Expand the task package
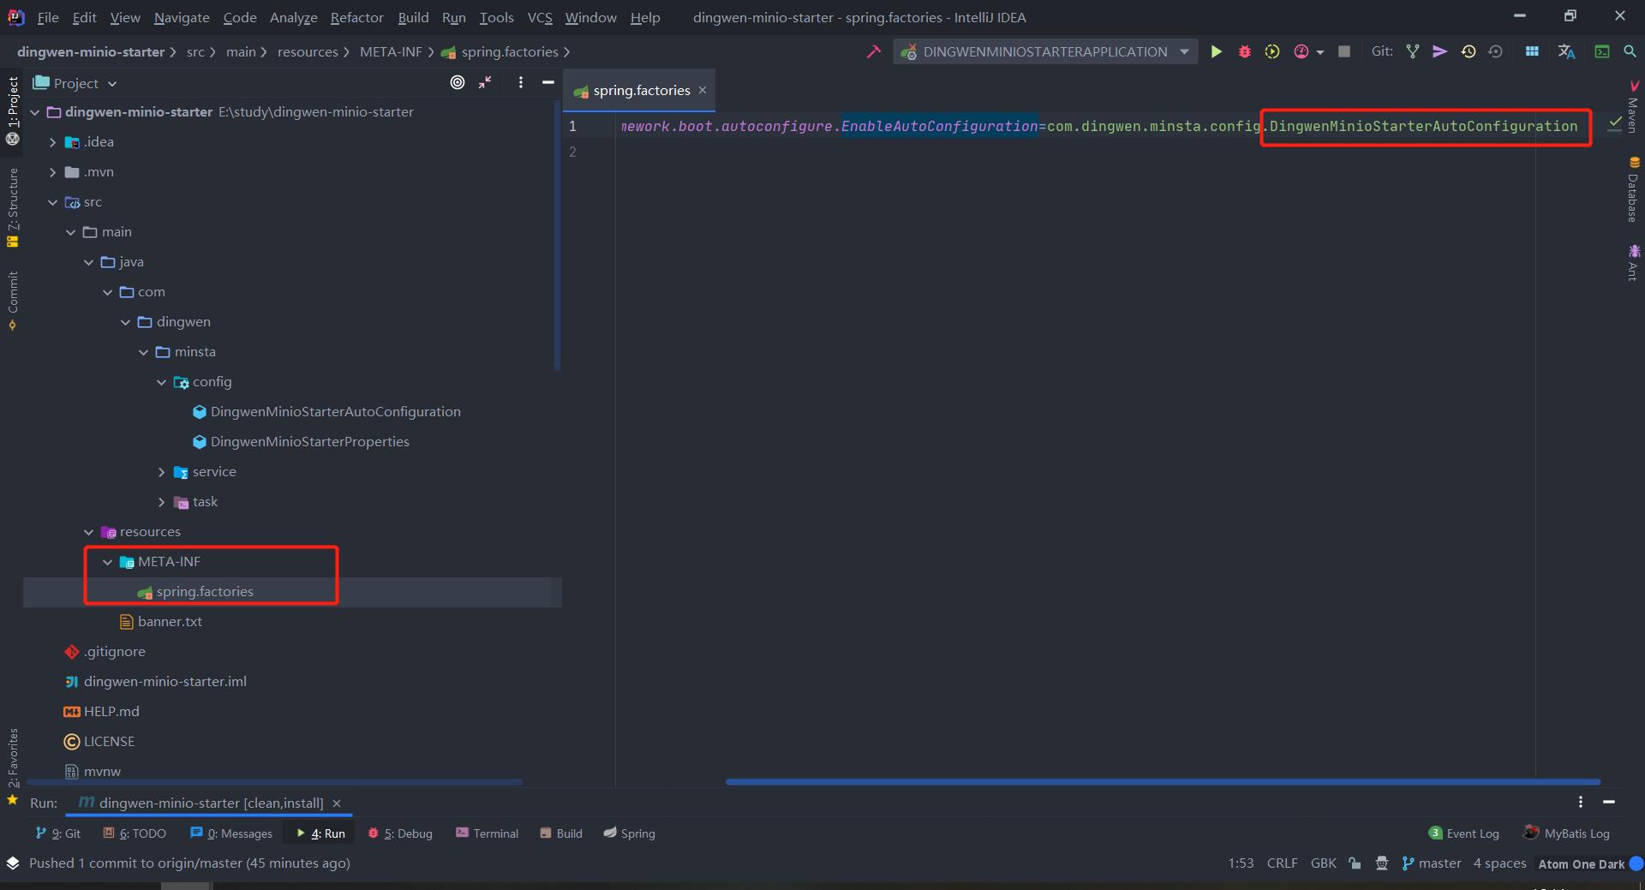Screen dimensions: 1645x890 pos(161,502)
